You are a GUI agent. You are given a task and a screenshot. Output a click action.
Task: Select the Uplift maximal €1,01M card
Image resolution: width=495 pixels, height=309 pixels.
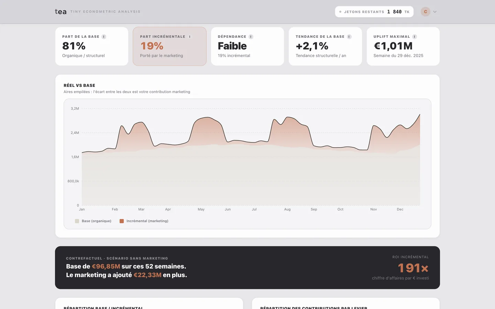(x=403, y=46)
